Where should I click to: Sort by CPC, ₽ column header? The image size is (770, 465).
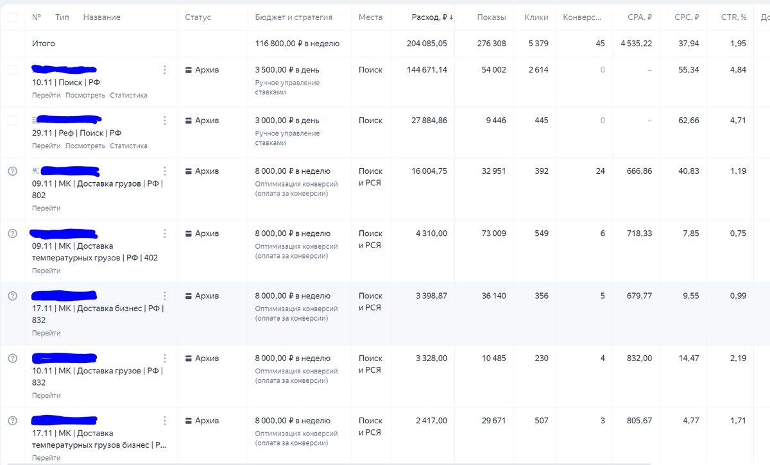(x=687, y=17)
